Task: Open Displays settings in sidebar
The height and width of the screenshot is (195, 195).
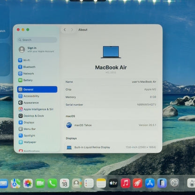Action: (26, 122)
